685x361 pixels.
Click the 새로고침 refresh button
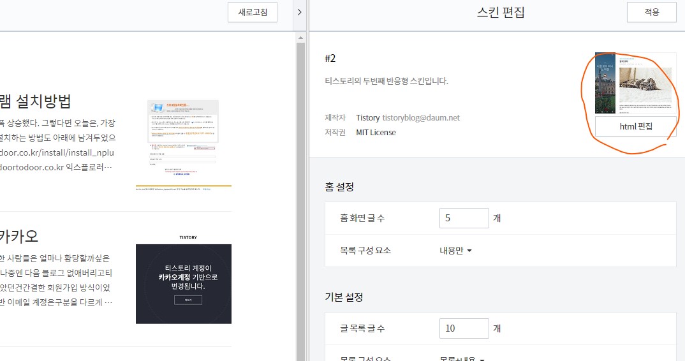tap(253, 12)
